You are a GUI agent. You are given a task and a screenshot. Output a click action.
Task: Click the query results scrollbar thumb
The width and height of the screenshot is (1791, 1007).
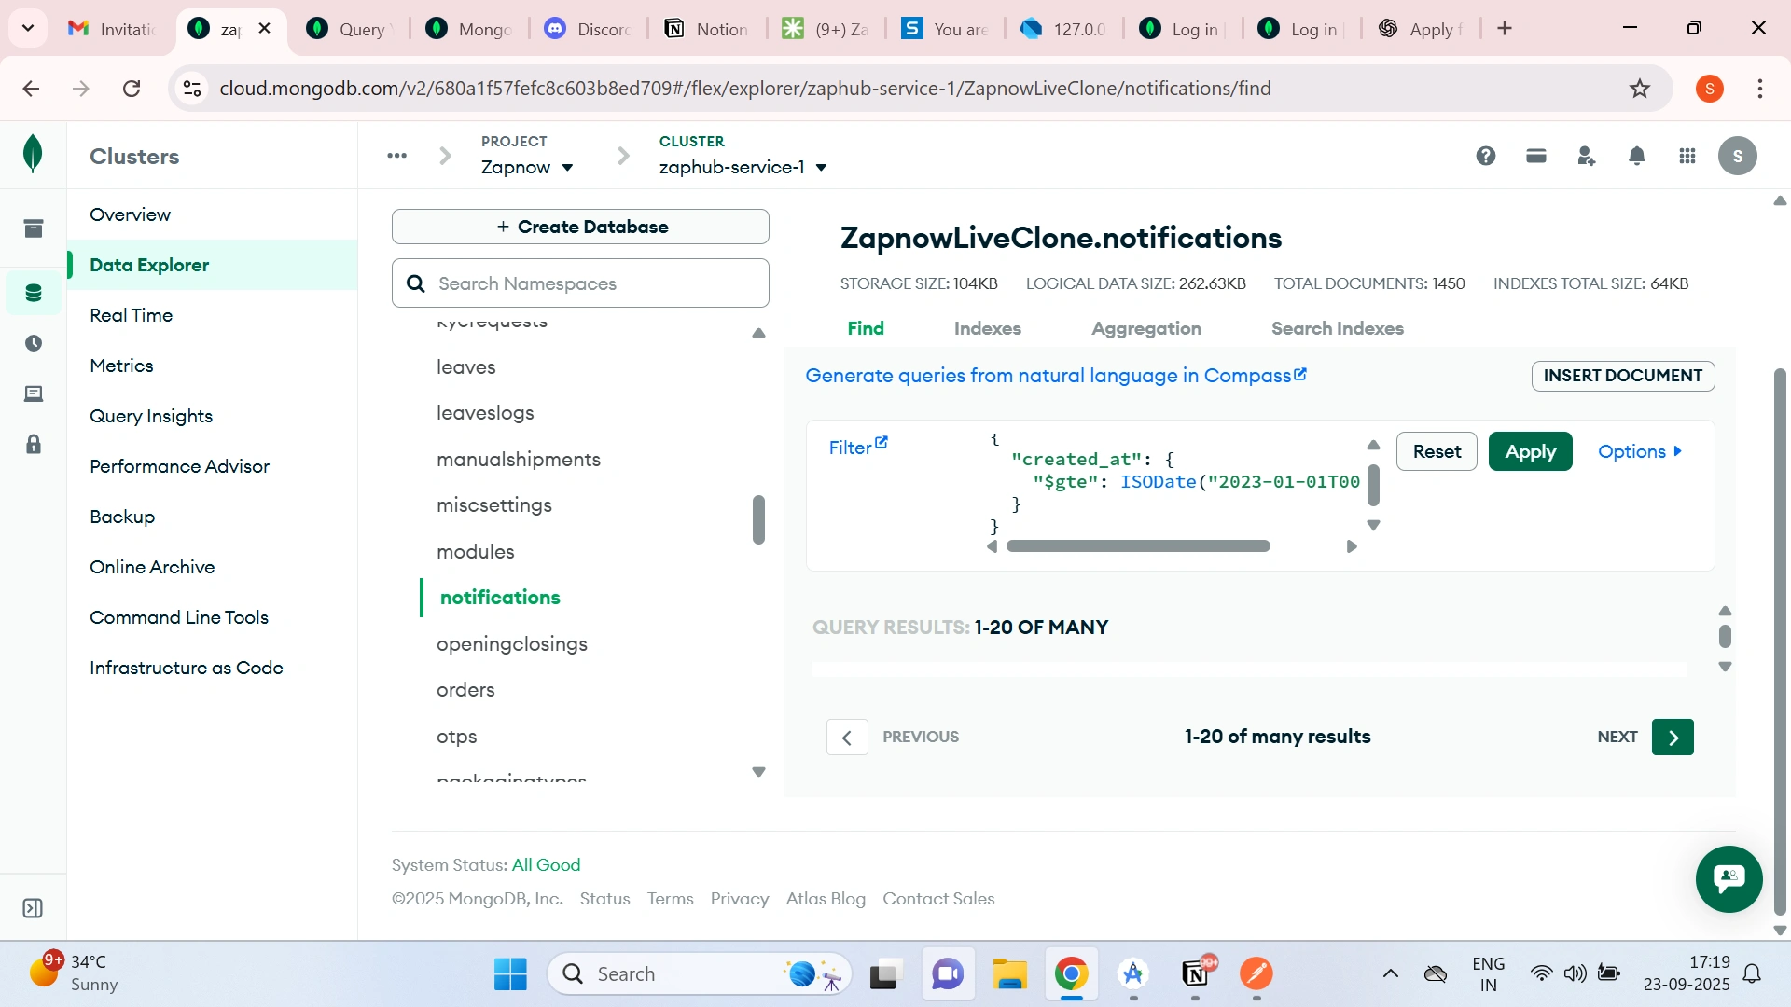click(1725, 636)
